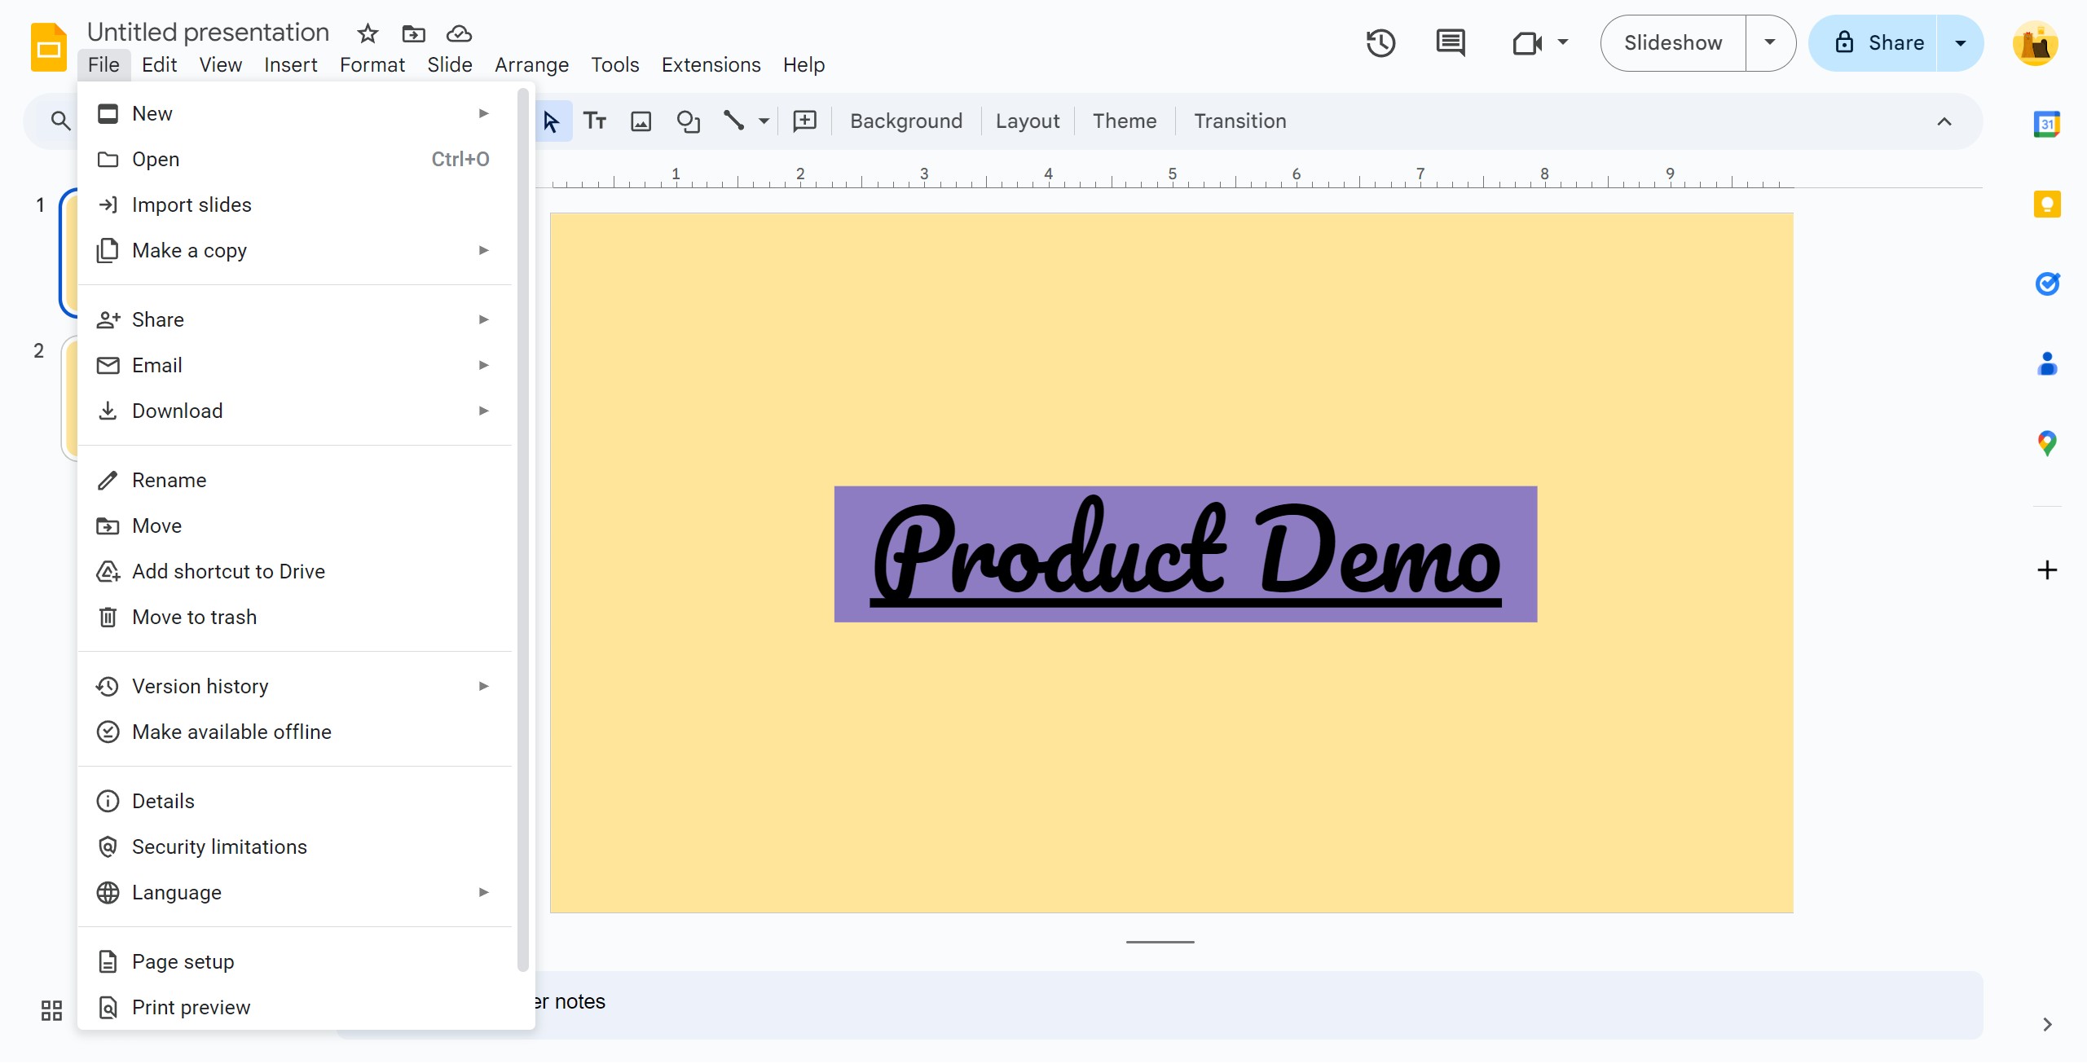
Task: Click the Product Demo title text box
Action: pyautogui.click(x=1185, y=554)
